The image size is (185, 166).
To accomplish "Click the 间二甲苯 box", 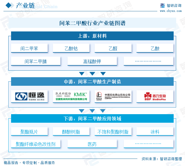I will coord(29,49).
